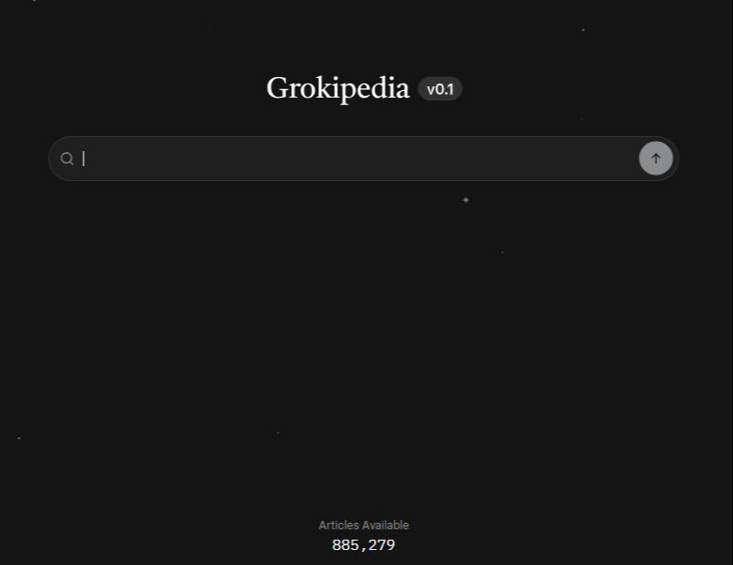Viewport: 733px width, 565px height.
Task: Select the v0.1 version badge
Action: (440, 89)
